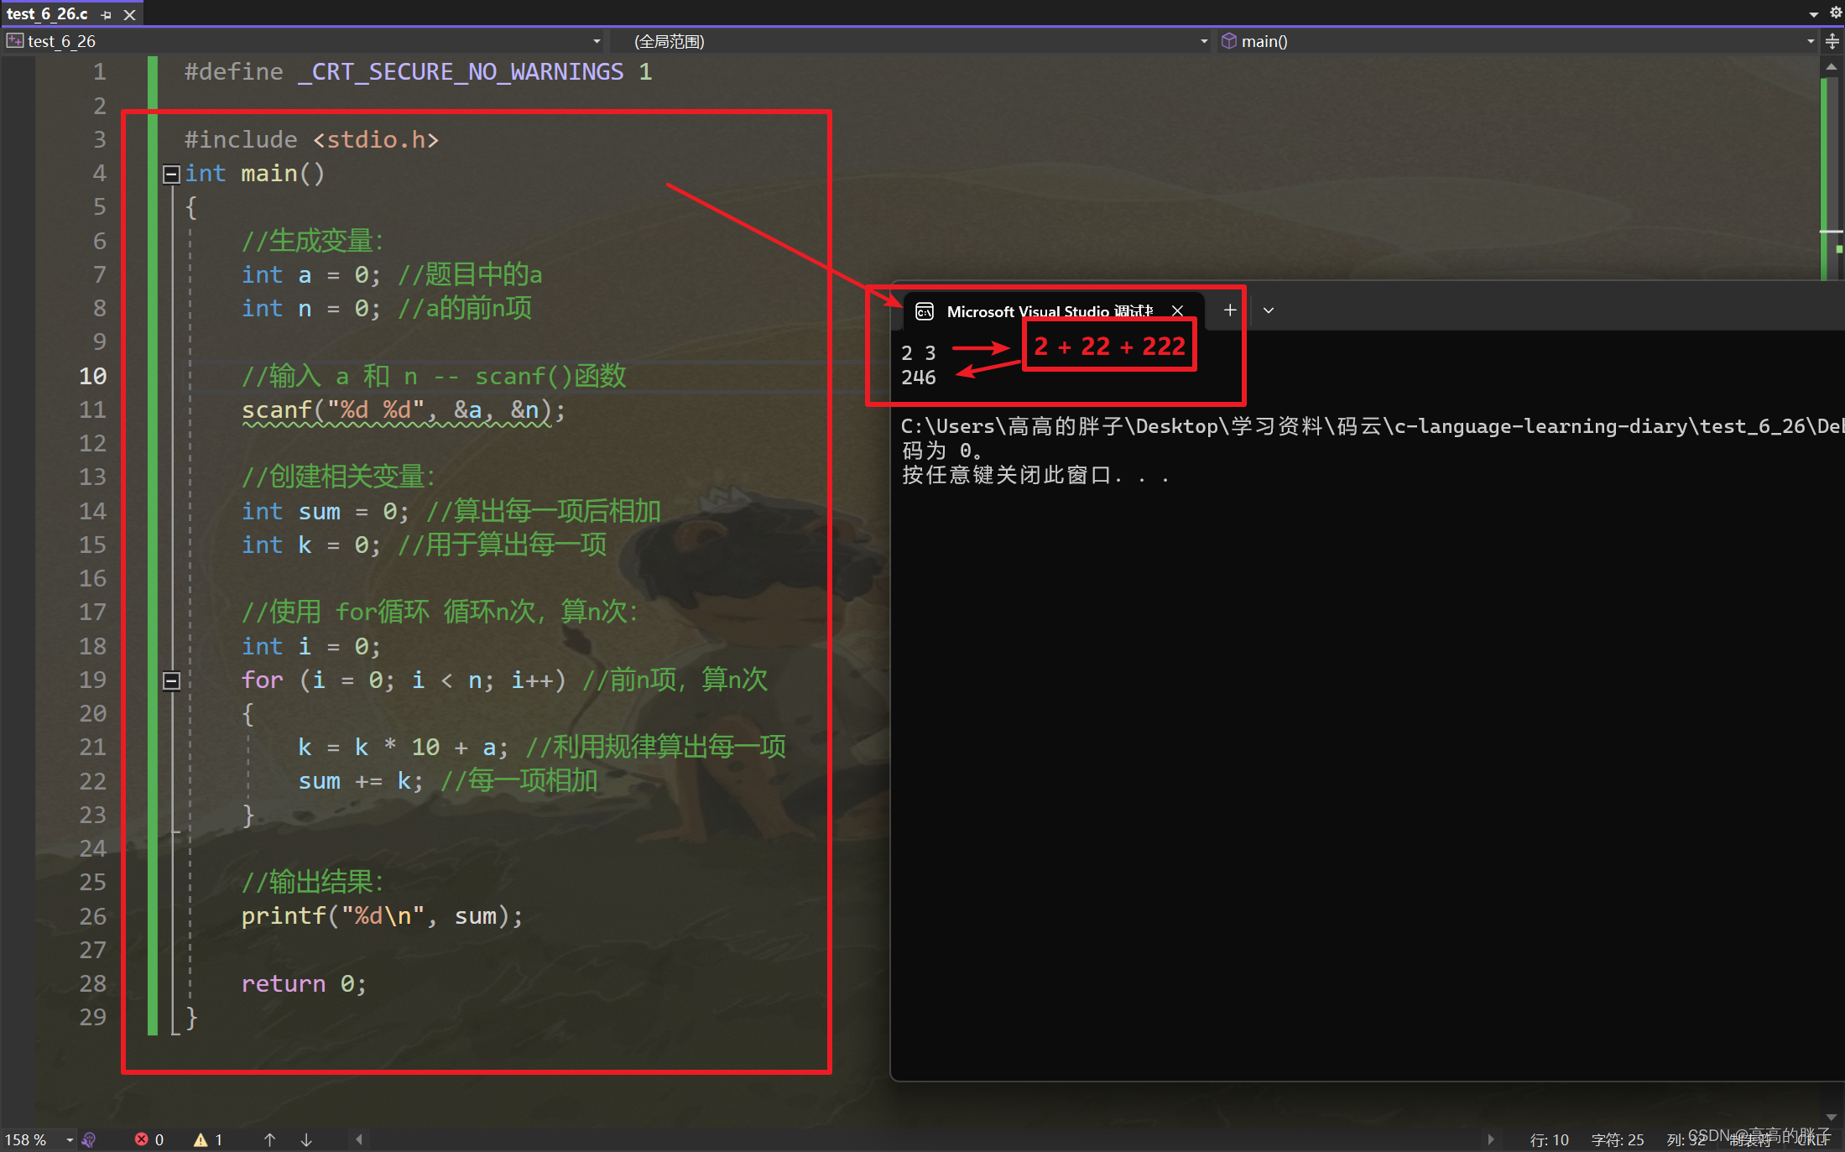Click the previous-issue up arrow in status bar
Screen dimensions: 1845x1152
(269, 1139)
